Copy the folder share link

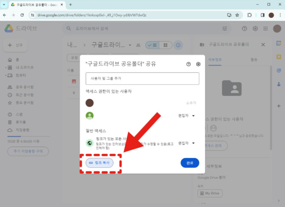point(100,163)
